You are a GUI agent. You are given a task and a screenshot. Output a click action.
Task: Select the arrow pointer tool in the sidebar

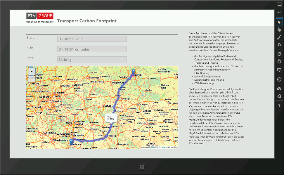tap(279, 22)
